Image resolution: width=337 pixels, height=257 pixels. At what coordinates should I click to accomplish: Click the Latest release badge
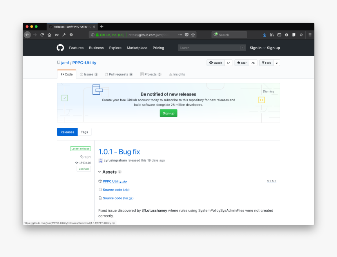(80, 149)
